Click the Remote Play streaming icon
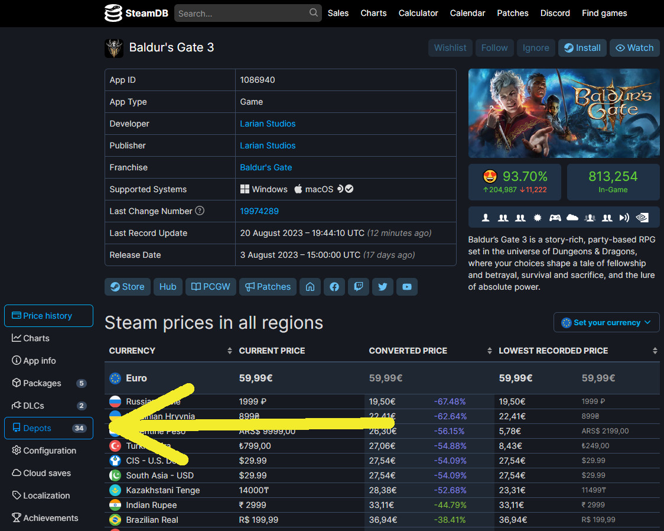 coord(624,218)
